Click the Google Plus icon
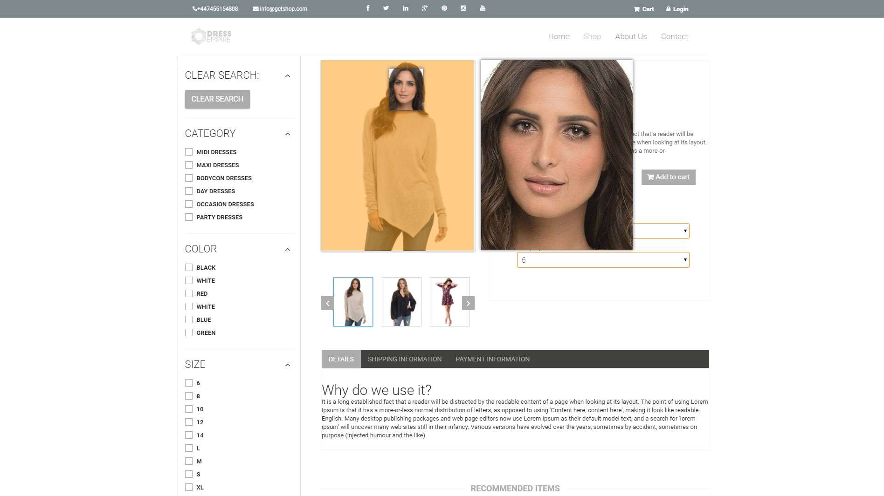884x496 pixels. 424,8
